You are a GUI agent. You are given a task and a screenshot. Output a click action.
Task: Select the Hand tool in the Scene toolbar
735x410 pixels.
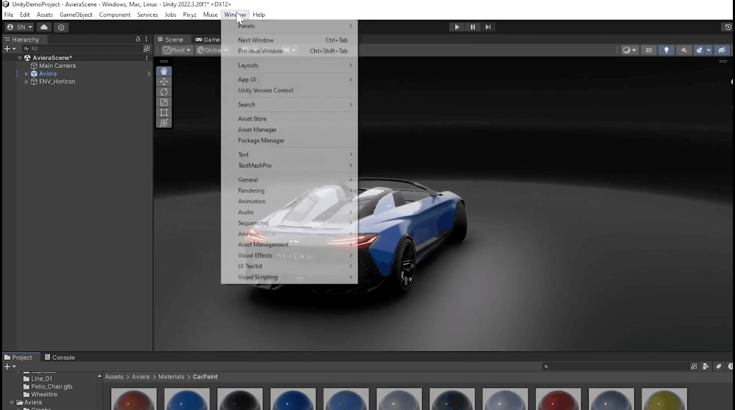click(x=164, y=71)
